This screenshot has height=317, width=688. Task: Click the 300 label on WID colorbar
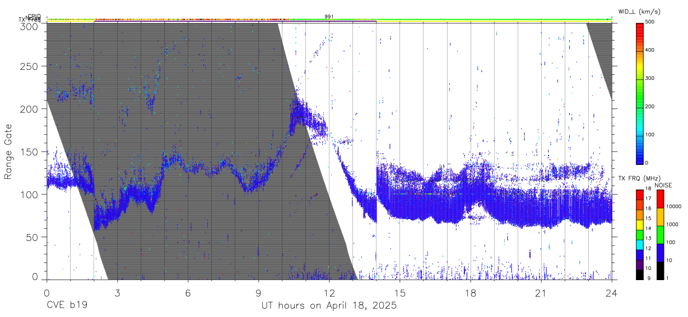651,78
